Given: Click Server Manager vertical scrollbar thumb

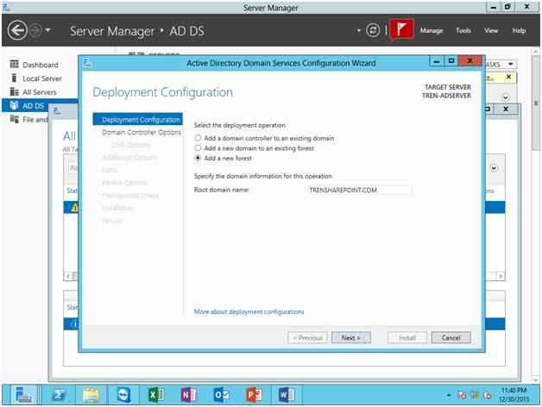Looking at the screenshot, I should click(x=536, y=103).
